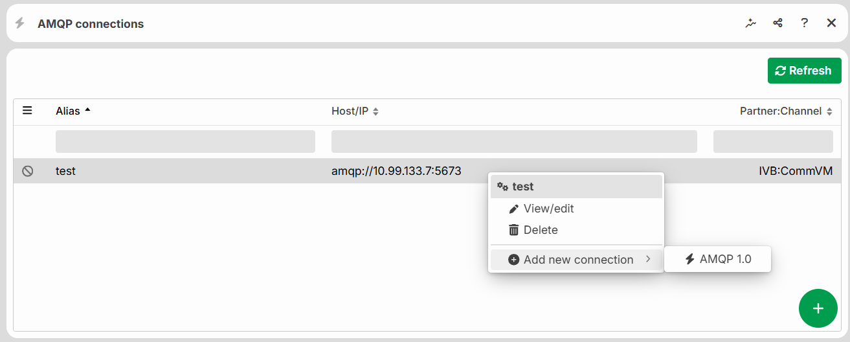Click the green plus floating button

[818, 308]
